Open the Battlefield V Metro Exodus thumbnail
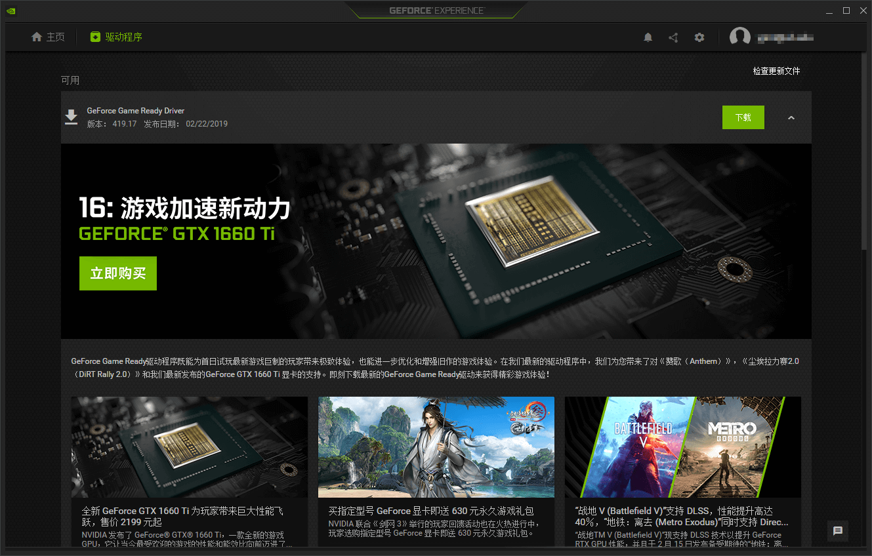This screenshot has width=872, height=556. click(x=683, y=447)
